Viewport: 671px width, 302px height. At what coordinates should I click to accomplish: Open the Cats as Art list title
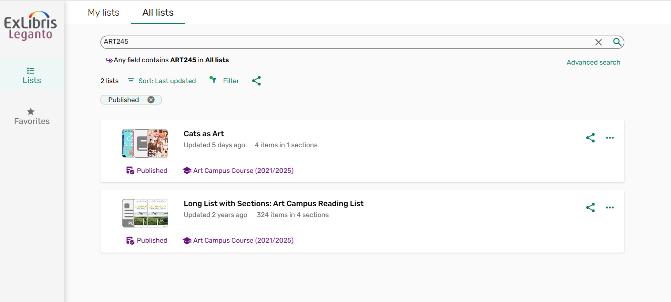(x=204, y=134)
